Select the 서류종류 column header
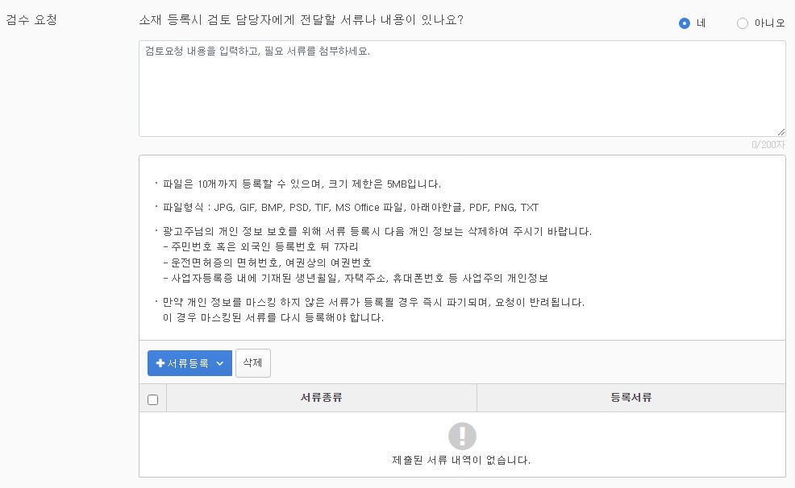This screenshot has width=795, height=488. [323, 397]
